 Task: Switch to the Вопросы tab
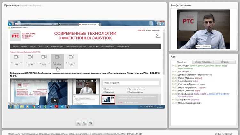click(225, 62)
